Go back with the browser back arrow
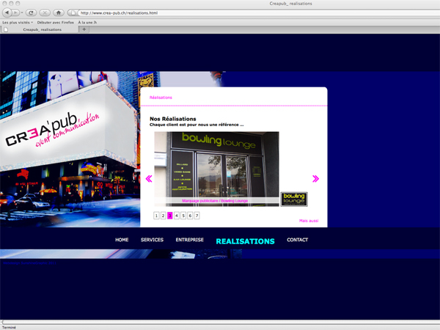440x330 pixels. [7, 12]
